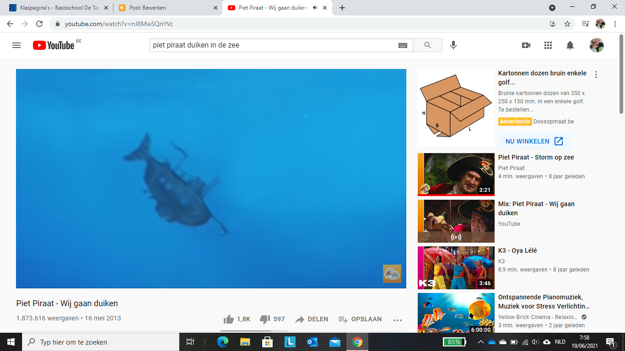Click the Doosopmaat.be advertiser link
This screenshot has width=625, height=351.
tap(554, 122)
